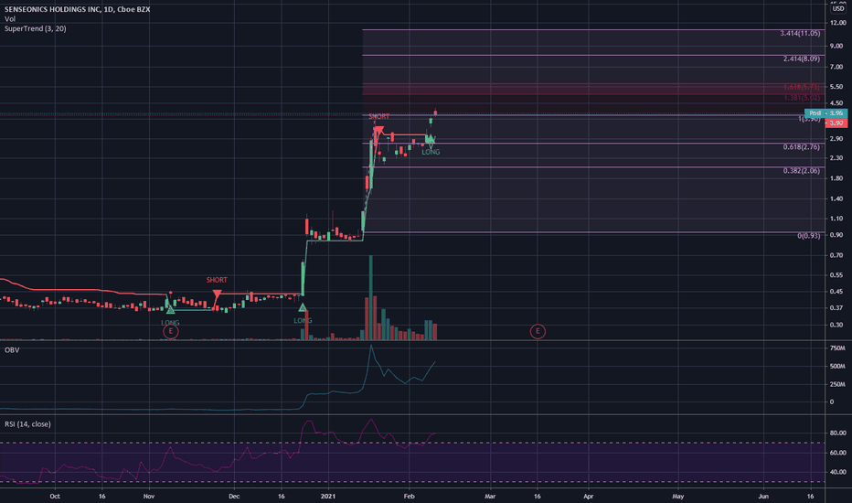Click the 0.55 price axis value
The width and height of the screenshot is (852, 503).
coord(836,275)
